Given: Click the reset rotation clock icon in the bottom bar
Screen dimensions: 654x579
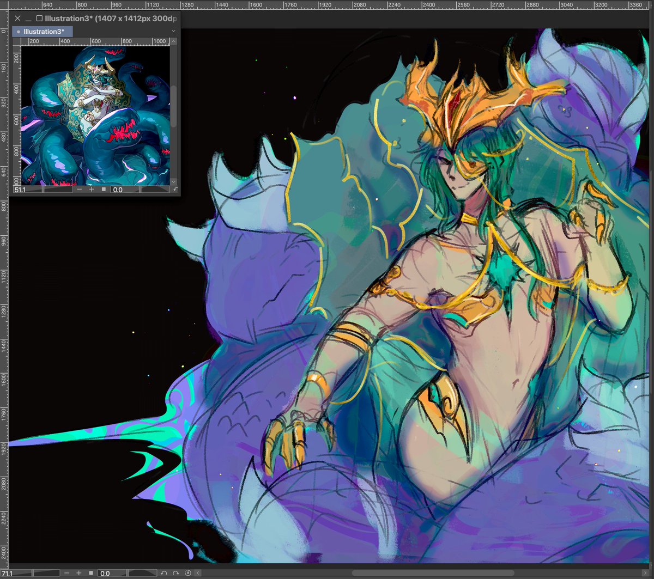Looking at the screenshot, I should (187, 572).
